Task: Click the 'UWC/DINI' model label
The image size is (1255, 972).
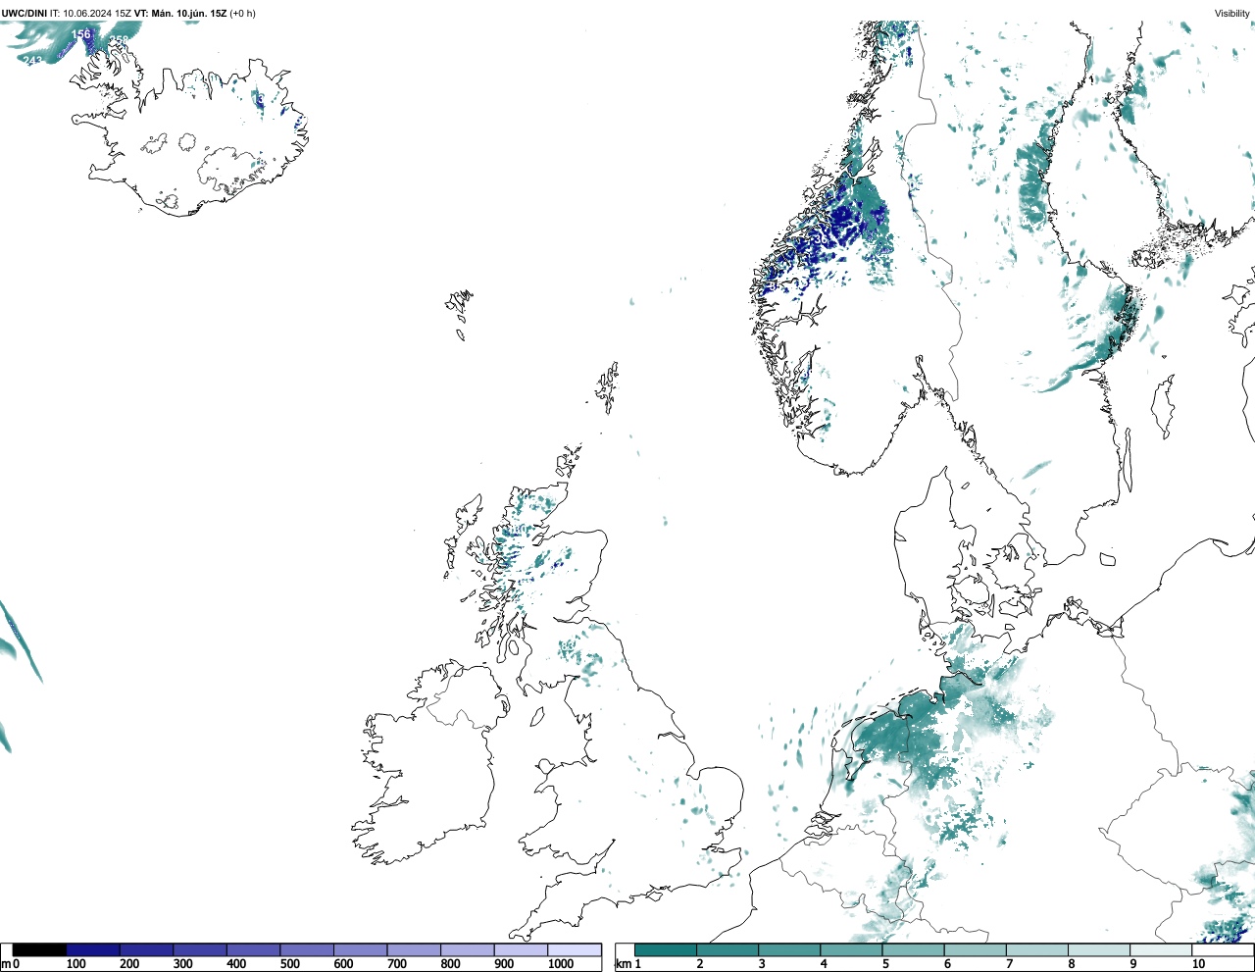Action: tap(25, 14)
